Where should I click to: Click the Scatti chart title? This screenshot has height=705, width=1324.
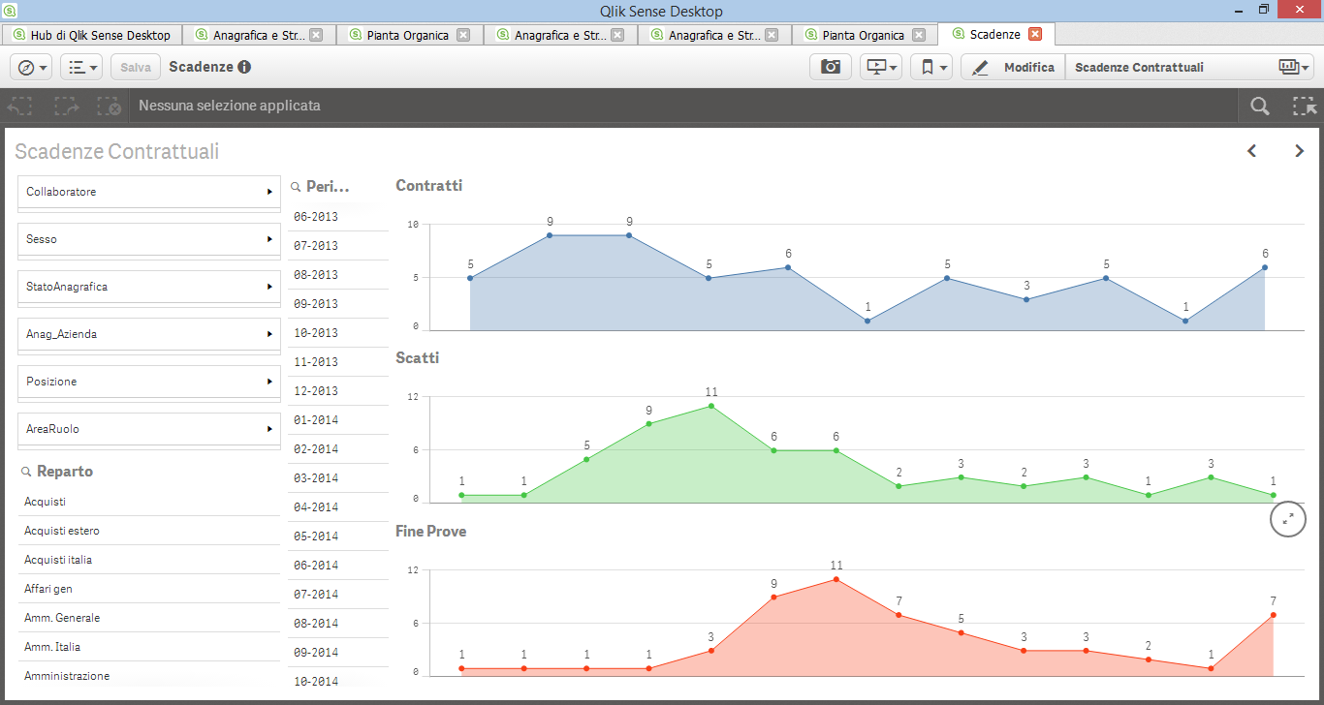(418, 357)
